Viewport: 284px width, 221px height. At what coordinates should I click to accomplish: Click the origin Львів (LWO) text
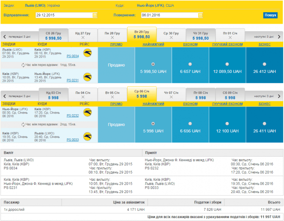tap(35, 6)
